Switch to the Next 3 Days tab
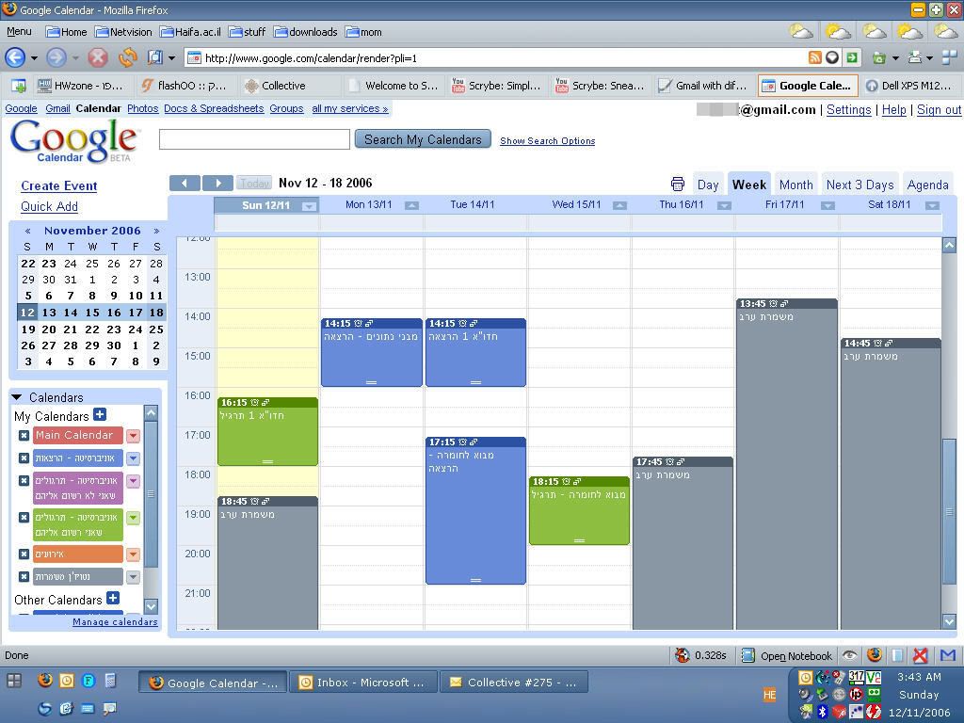The height and width of the screenshot is (723, 964). 860,185
